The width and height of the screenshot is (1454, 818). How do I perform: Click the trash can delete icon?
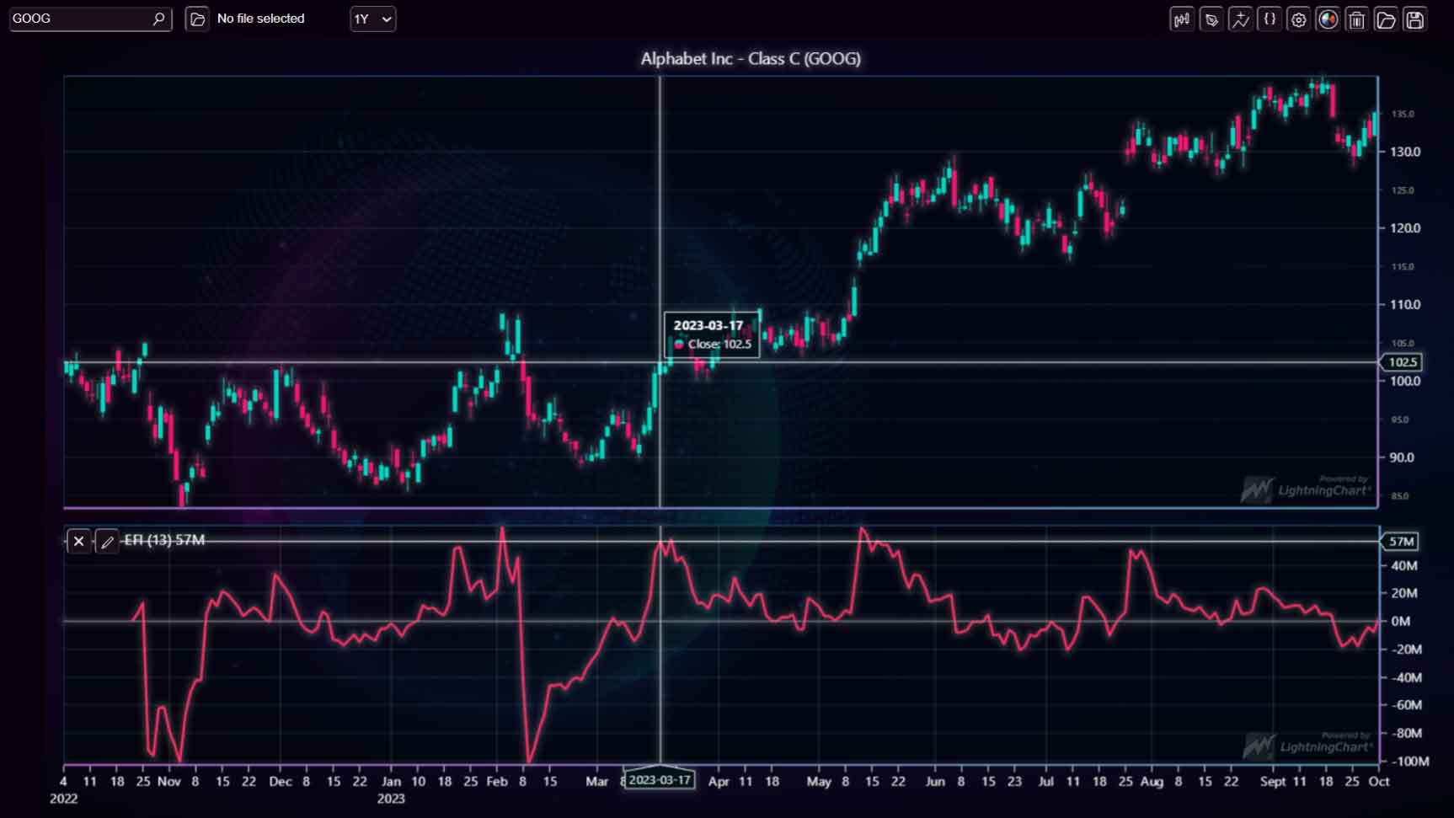[1356, 19]
